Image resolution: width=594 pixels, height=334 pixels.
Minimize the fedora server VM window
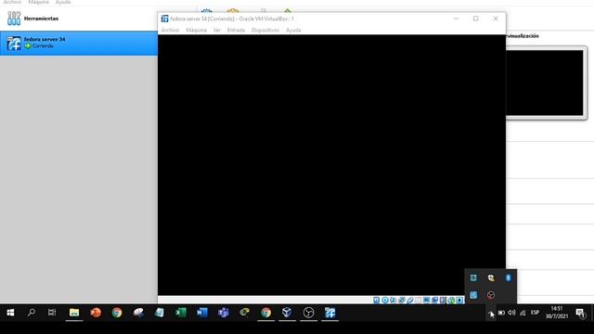point(456,19)
